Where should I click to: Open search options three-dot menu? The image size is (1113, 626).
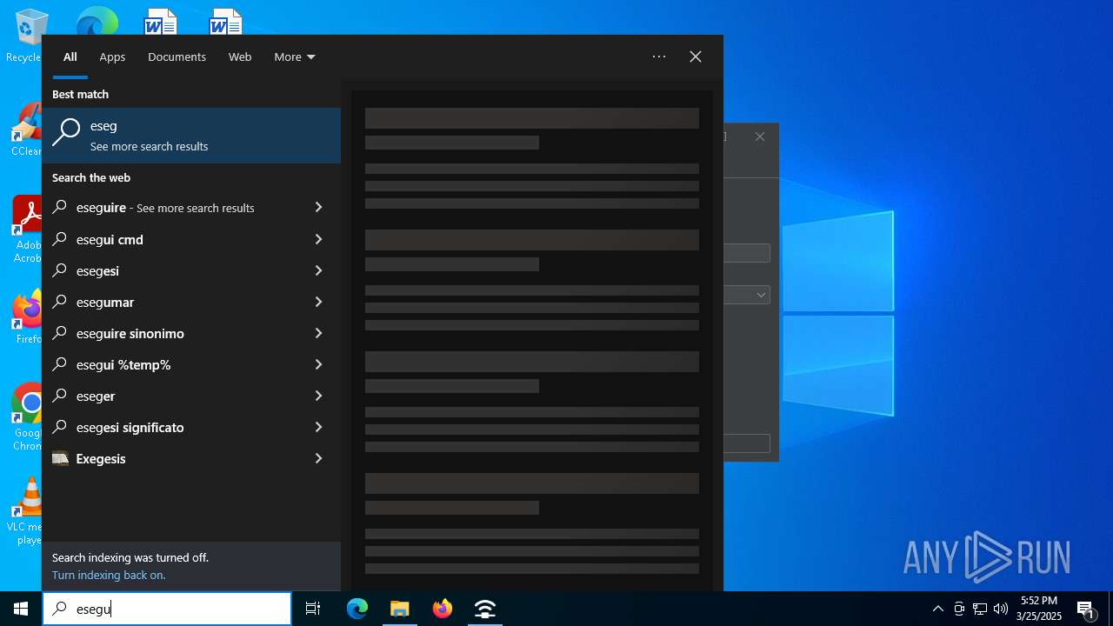coord(659,57)
